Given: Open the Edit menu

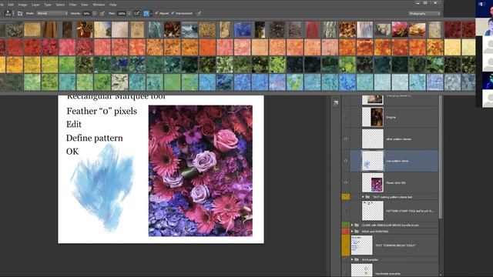Looking at the screenshot, I should coord(11,5).
